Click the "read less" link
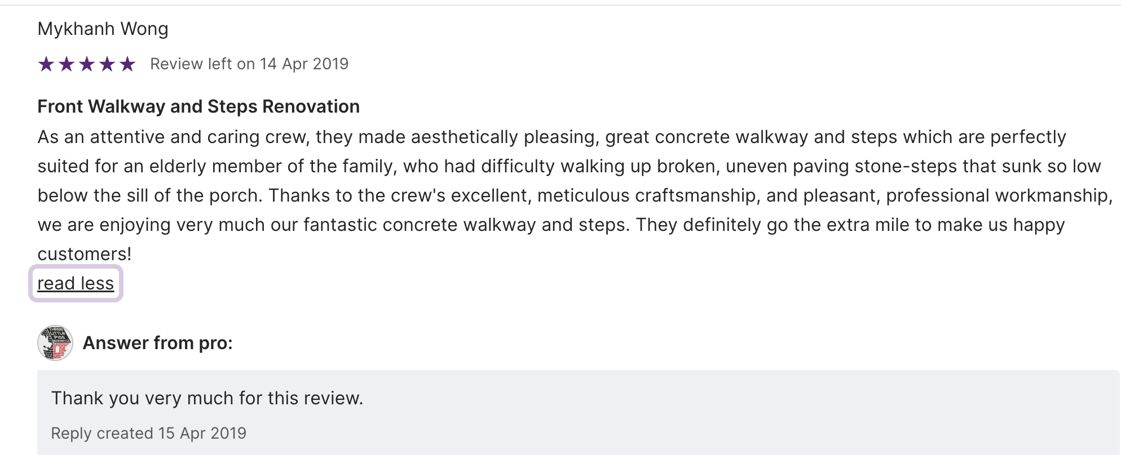This screenshot has height=455, width=1121. point(76,283)
